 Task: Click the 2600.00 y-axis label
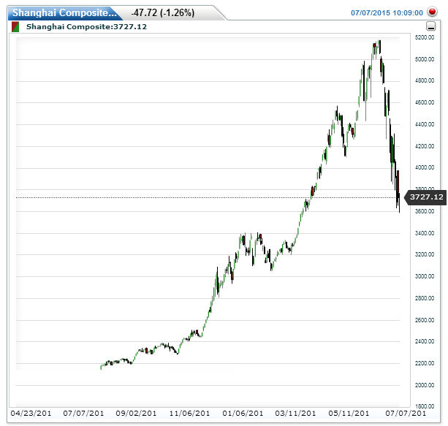click(x=425, y=320)
